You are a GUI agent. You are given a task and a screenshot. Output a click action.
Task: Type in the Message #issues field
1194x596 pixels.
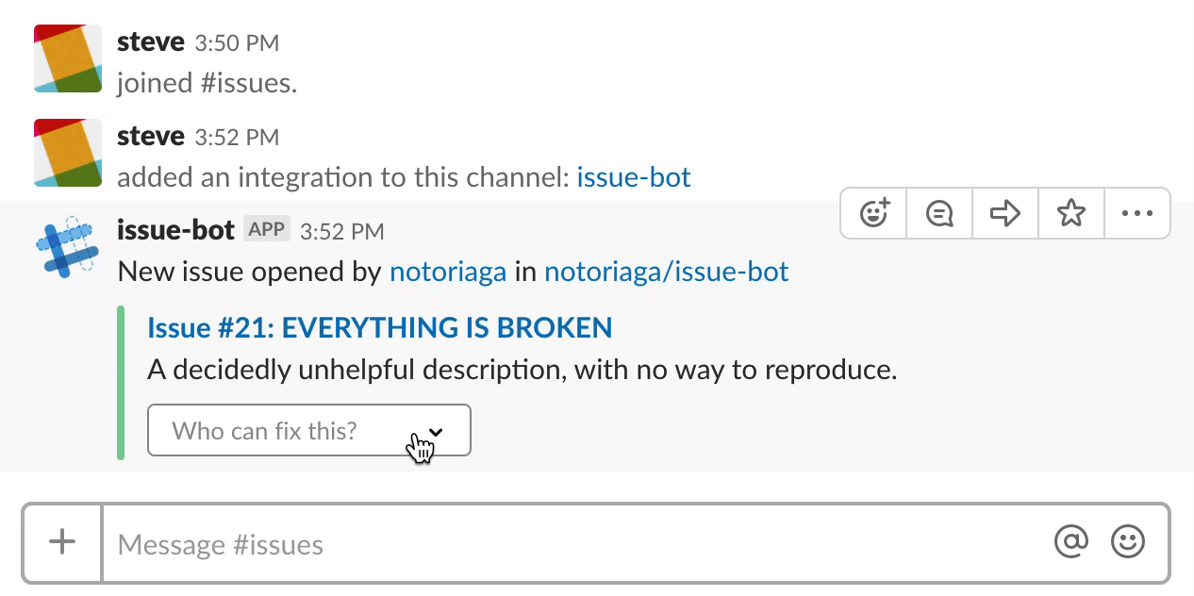[566, 544]
